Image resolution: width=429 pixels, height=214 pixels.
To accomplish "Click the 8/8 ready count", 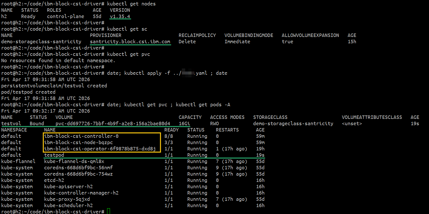I will tap(169, 136).
